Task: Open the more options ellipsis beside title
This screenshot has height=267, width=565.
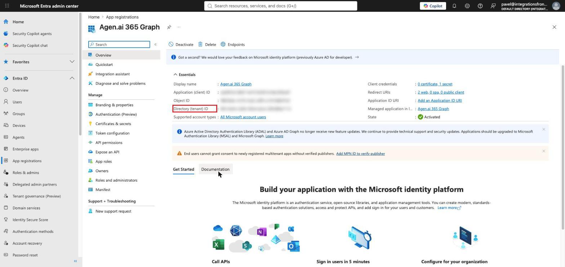Action: tap(179, 27)
